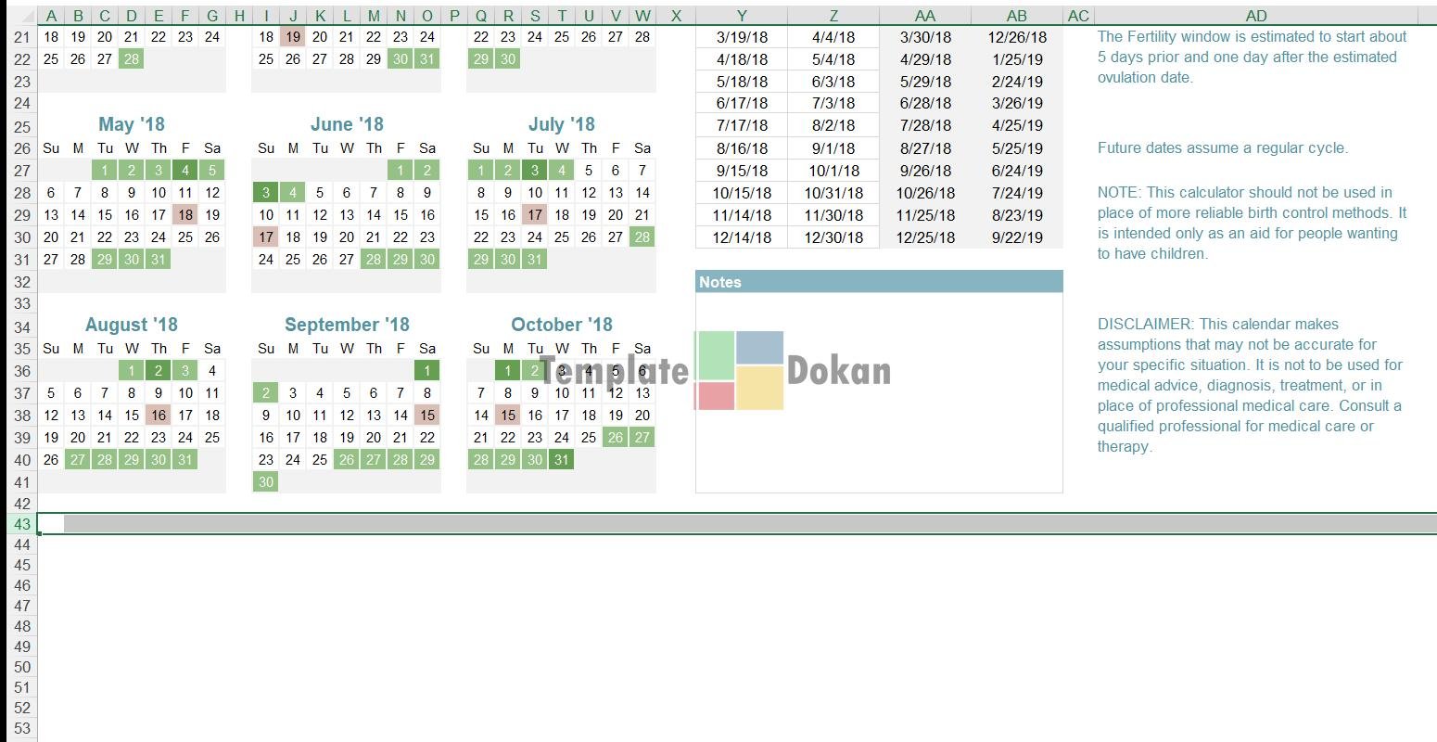
Task: Select June 17 in the June '18 calendar
Action: [266, 237]
